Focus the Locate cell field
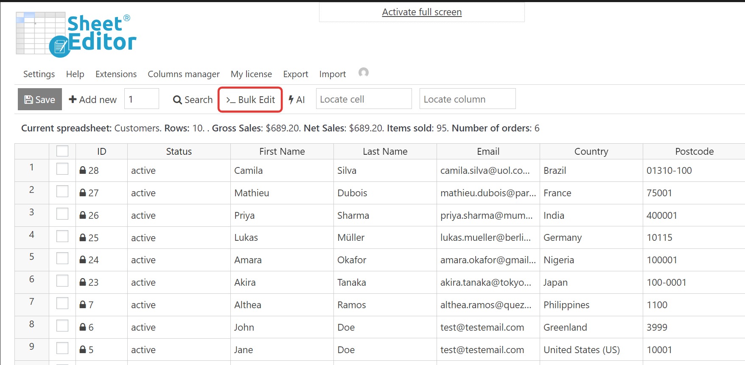This screenshot has height=365, width=745. point(364,98)
